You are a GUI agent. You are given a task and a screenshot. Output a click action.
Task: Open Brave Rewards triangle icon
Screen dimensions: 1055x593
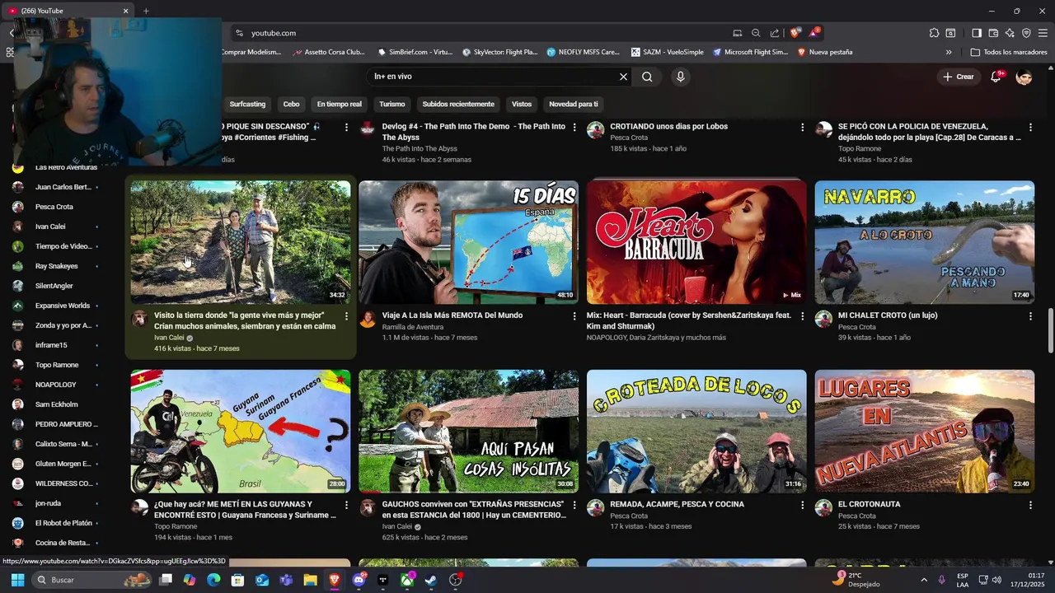(814, 33)
